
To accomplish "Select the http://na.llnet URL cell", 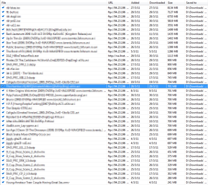I will tap(118, 56).
